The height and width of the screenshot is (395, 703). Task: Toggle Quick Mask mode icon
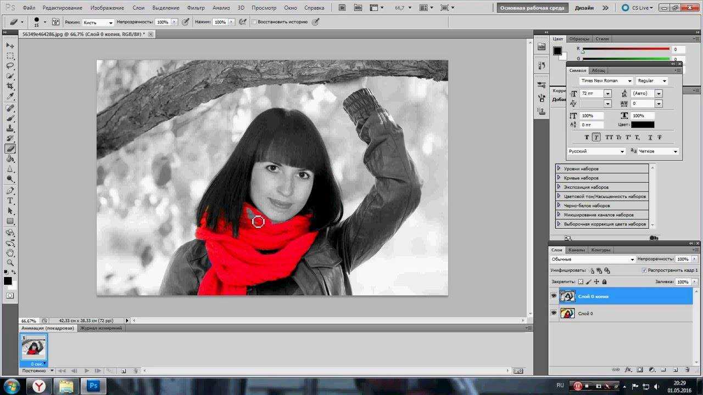click(9, 295)
